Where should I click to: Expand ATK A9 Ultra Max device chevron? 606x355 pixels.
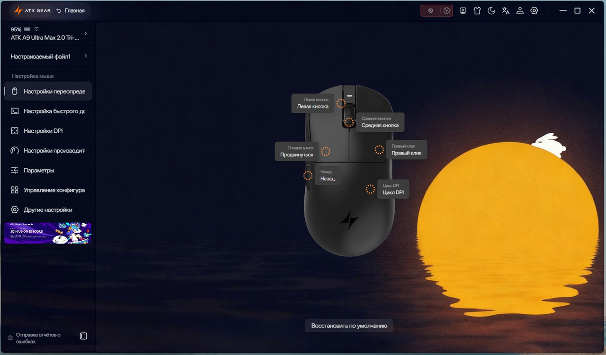(x=86, y=33)
